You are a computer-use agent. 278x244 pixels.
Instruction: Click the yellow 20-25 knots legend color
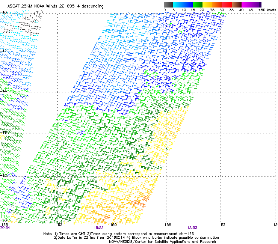point(207,5)
